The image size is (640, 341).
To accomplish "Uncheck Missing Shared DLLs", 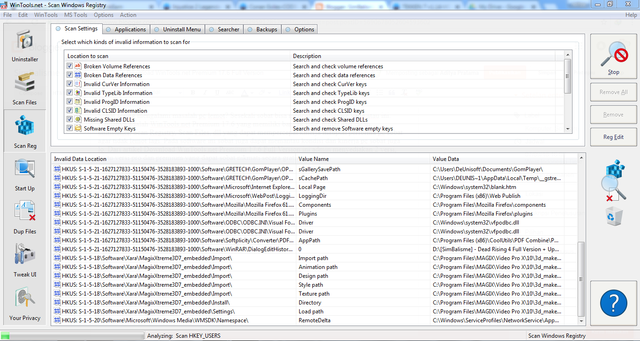I will pyautogui.click(x=70, y=119).
